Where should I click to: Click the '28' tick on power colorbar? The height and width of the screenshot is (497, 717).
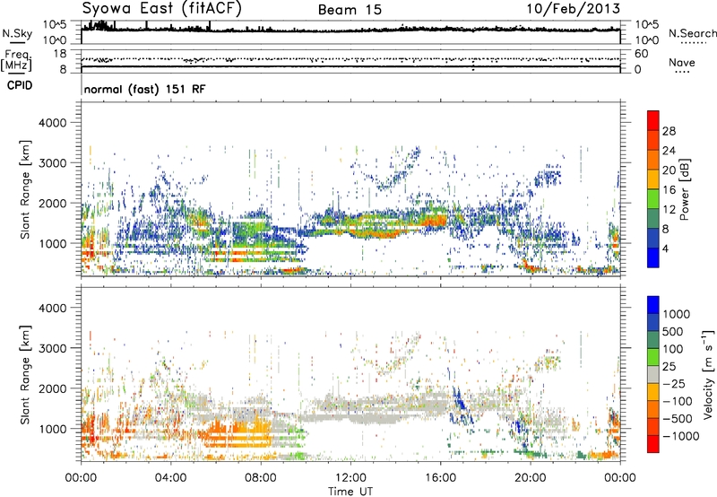point(669,131)
